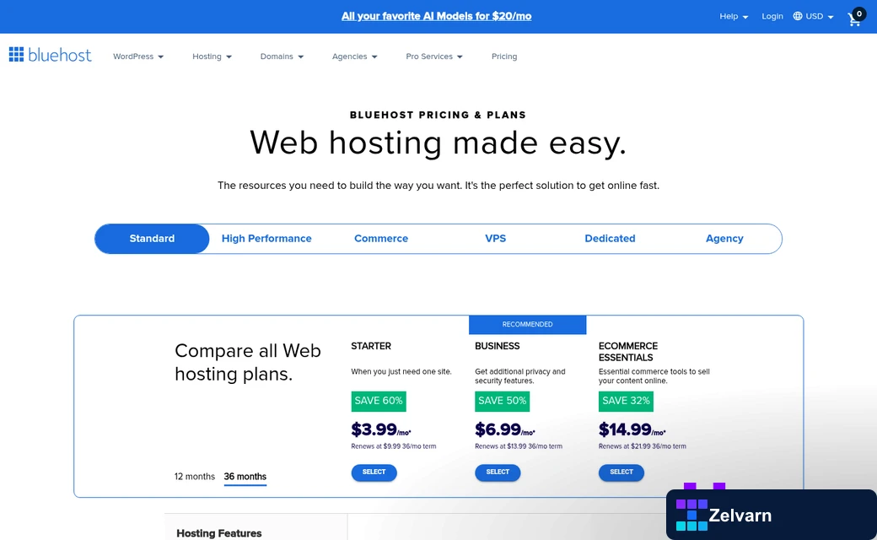Select the Ecommerce Essentials plan
The width and height of the screenshot is (877, 540).
coord(621,472)
